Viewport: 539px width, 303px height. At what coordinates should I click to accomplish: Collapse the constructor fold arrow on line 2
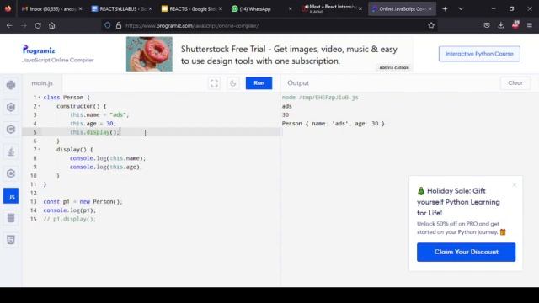tap(40, 106)
